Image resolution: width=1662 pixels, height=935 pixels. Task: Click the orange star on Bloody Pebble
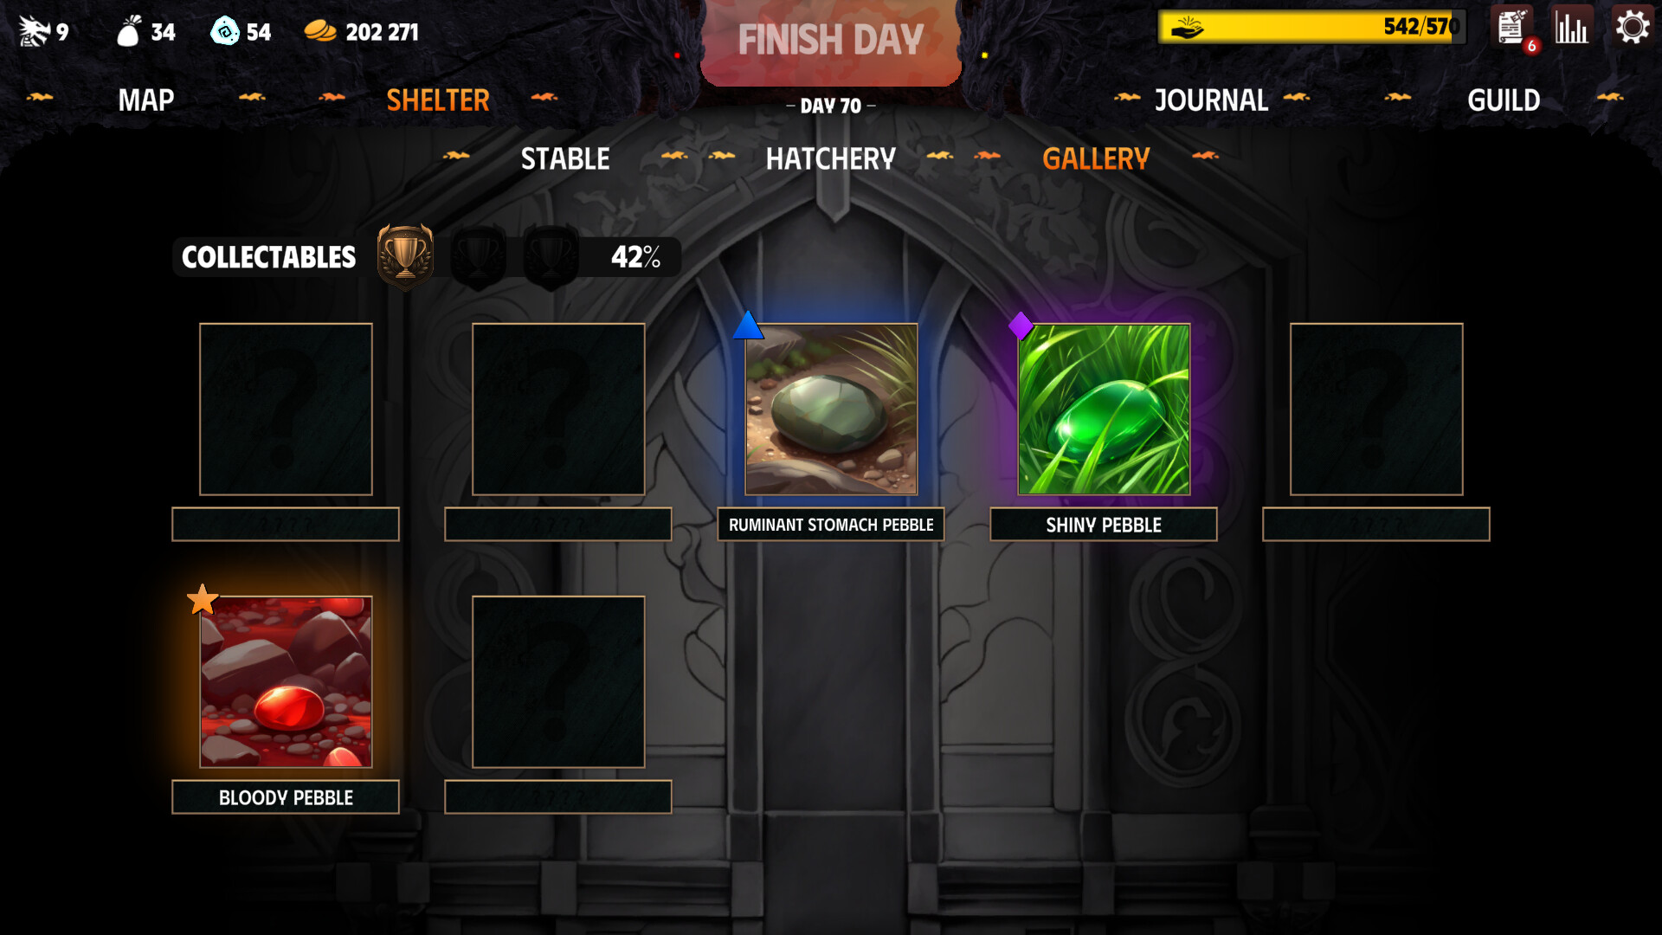203,599
